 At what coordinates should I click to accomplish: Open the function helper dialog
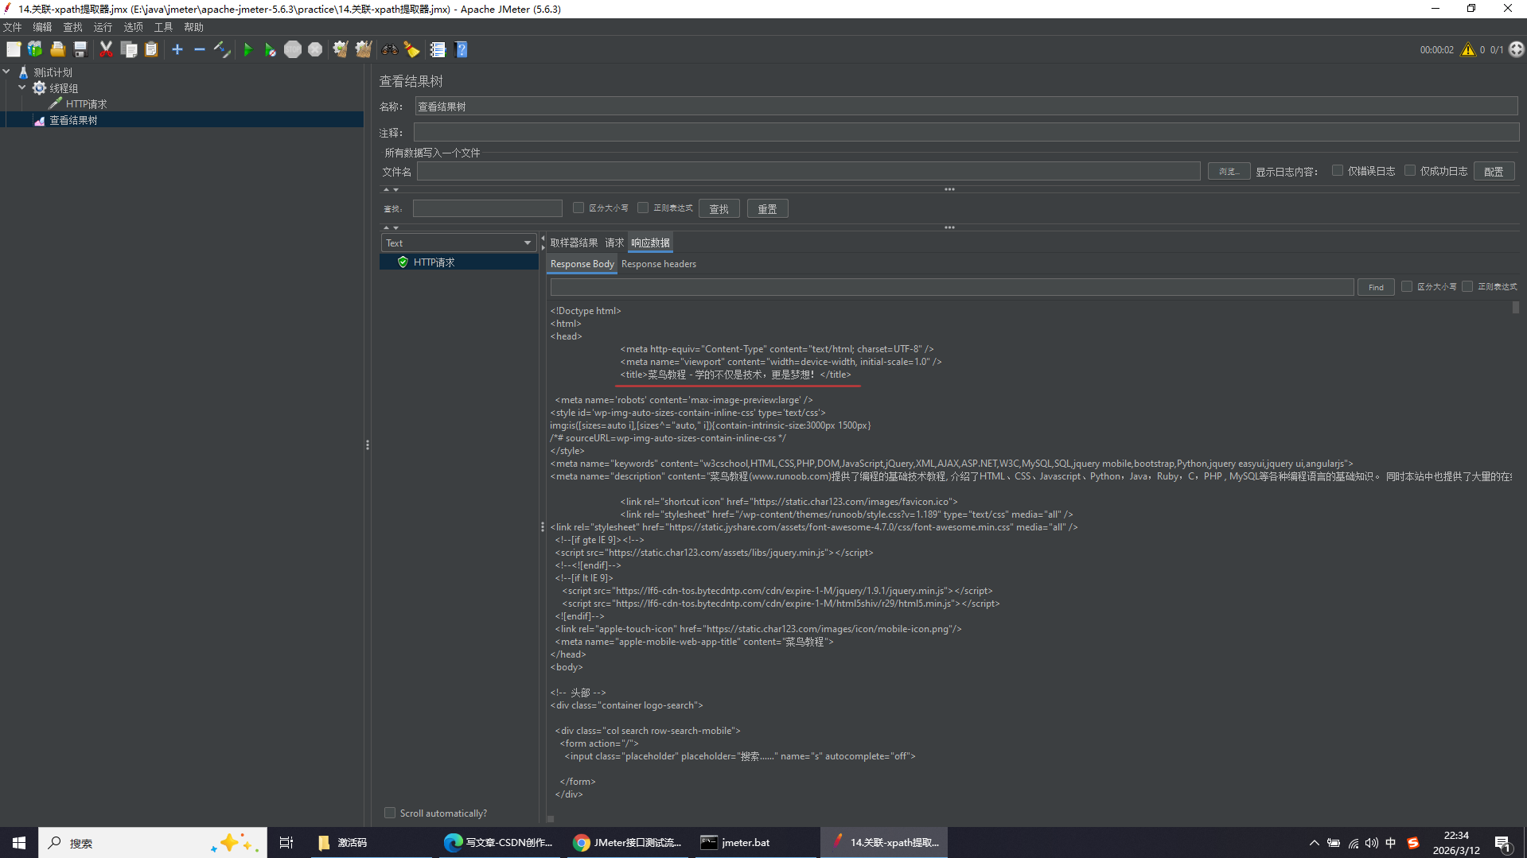[x=438, y=49]
